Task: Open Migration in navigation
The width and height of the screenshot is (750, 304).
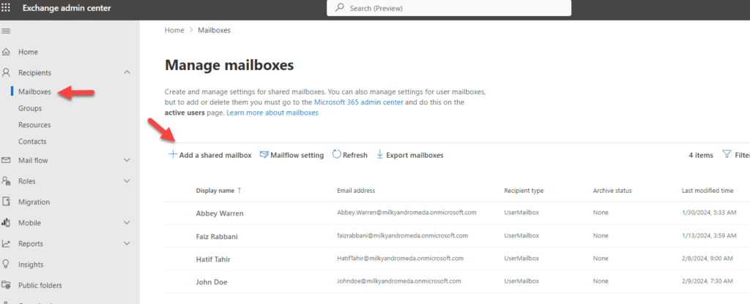Action: pyautogui.click(x=34, y=202)
